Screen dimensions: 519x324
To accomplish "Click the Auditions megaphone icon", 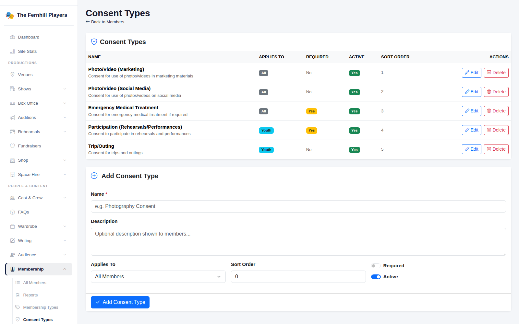I will [12, 118].
